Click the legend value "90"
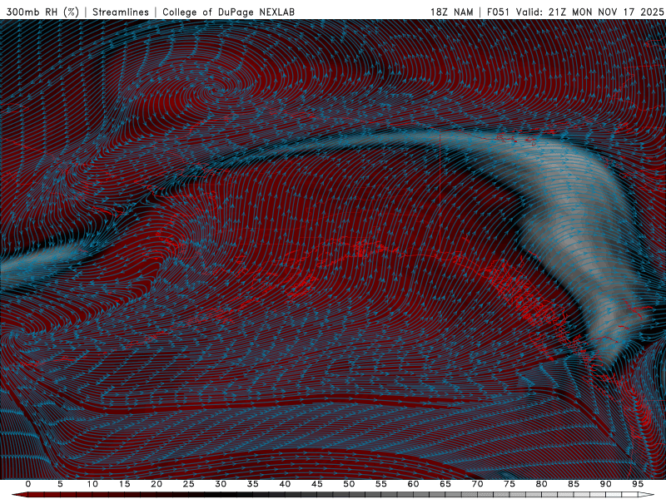666x499 pixels. [x=605, y=484]
